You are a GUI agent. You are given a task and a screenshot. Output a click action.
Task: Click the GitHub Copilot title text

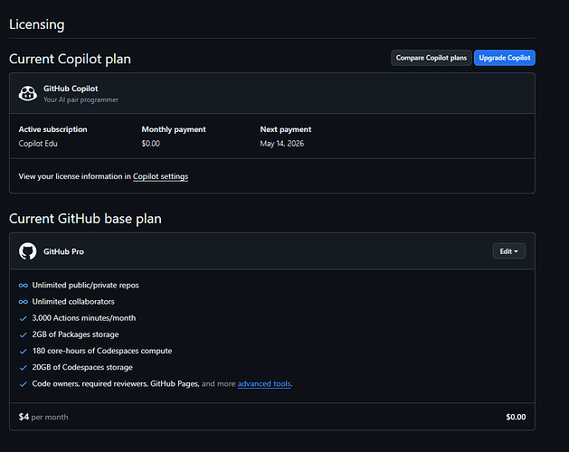tap(71, 89)
